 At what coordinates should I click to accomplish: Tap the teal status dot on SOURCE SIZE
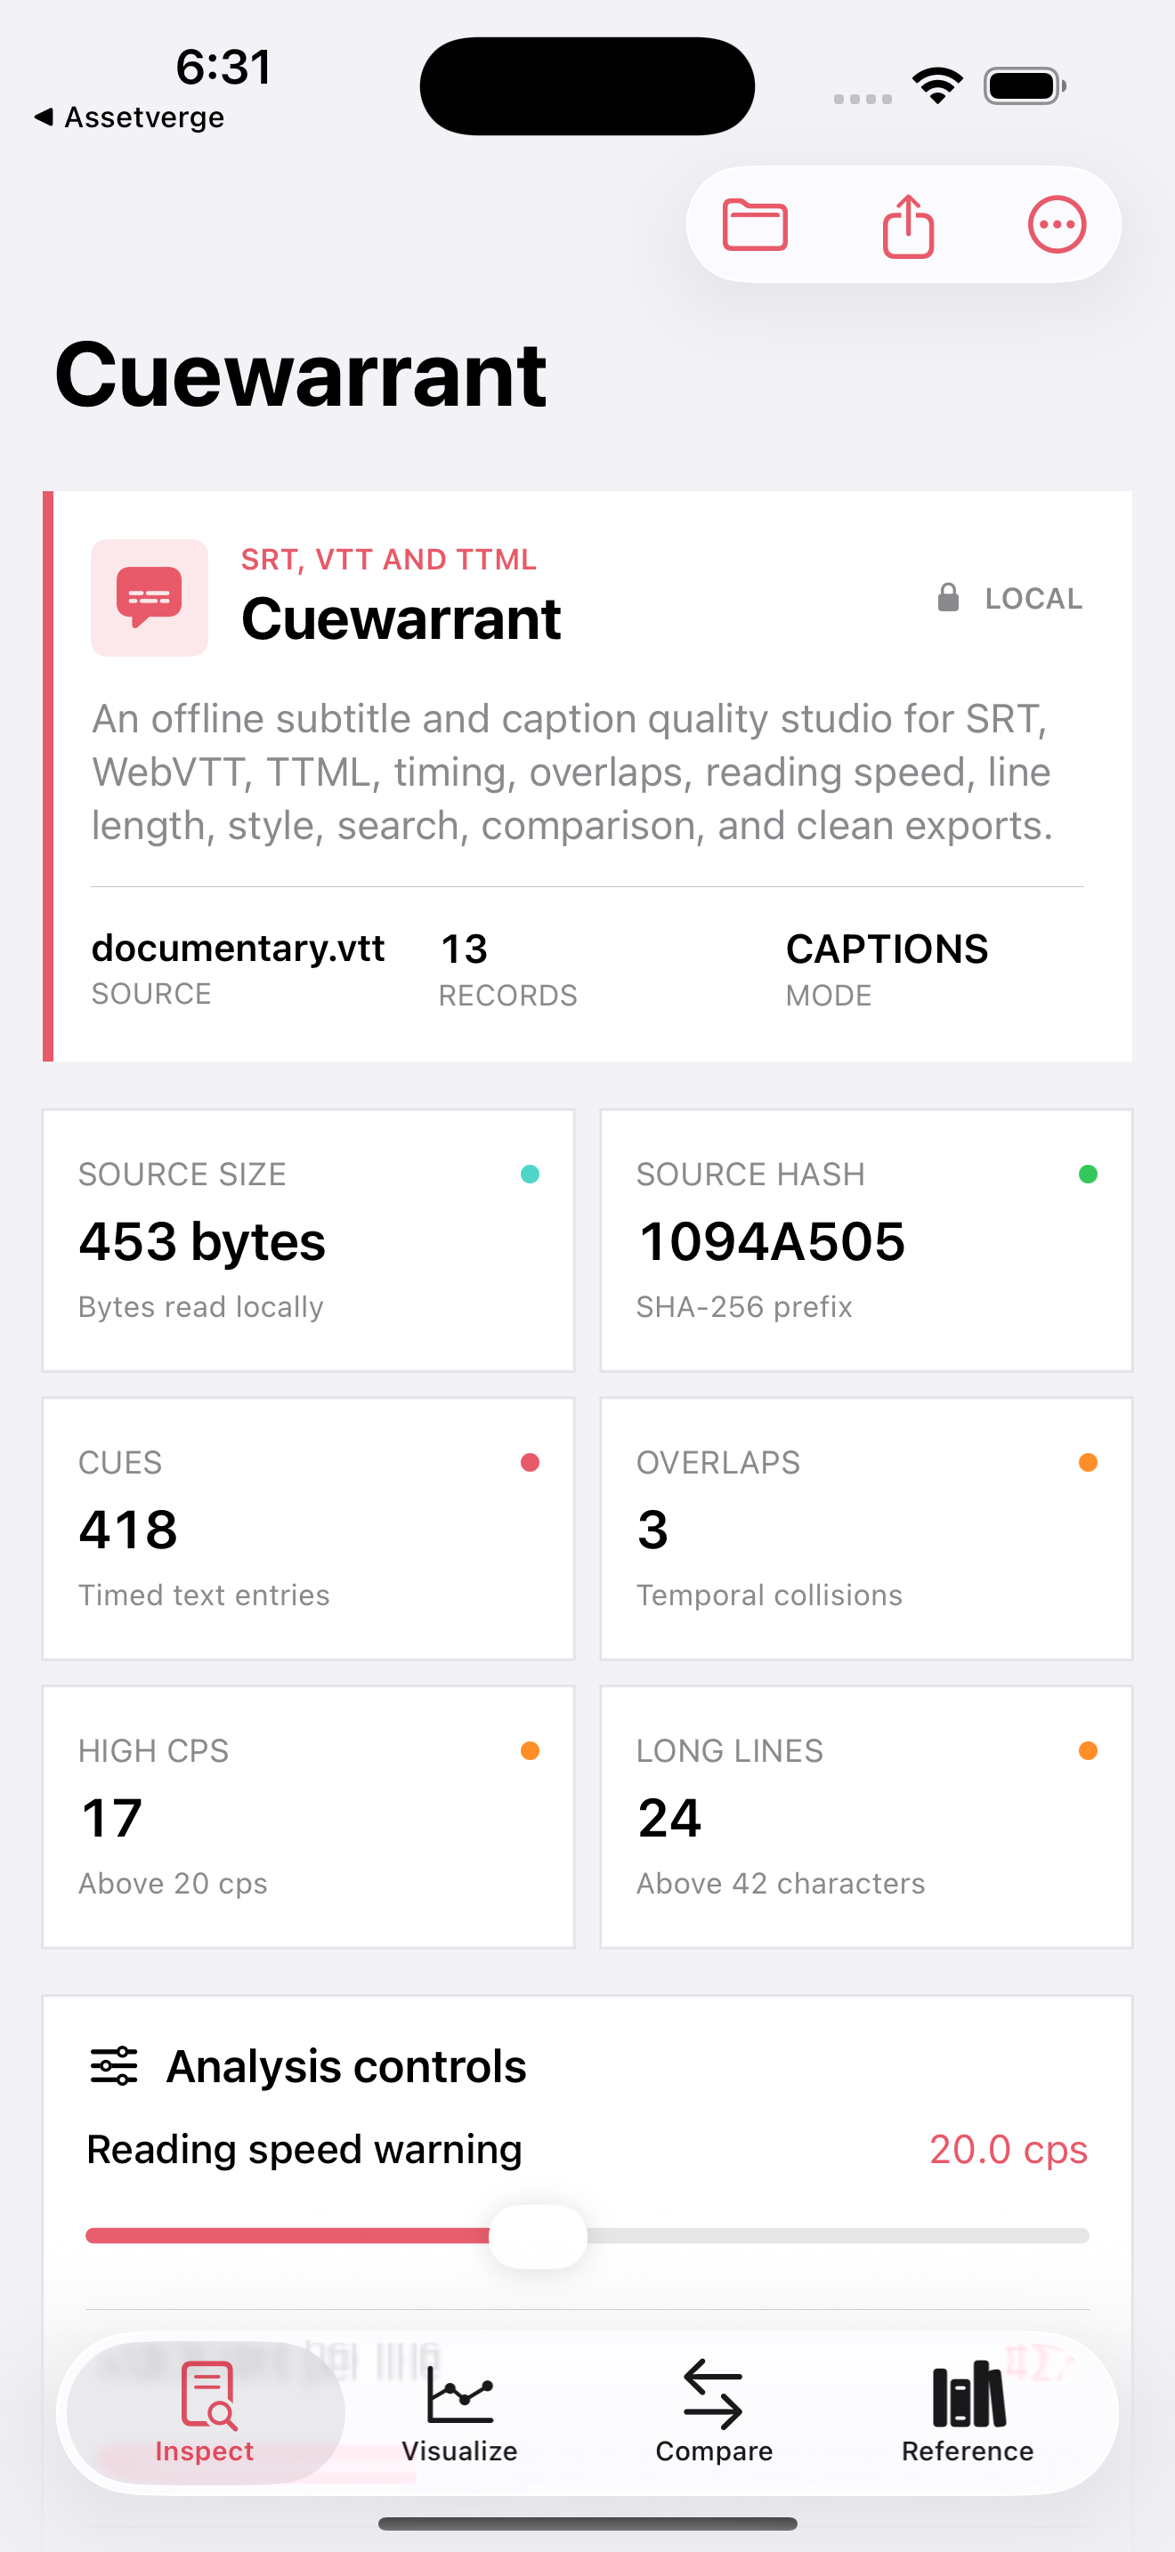[530, 1174]
